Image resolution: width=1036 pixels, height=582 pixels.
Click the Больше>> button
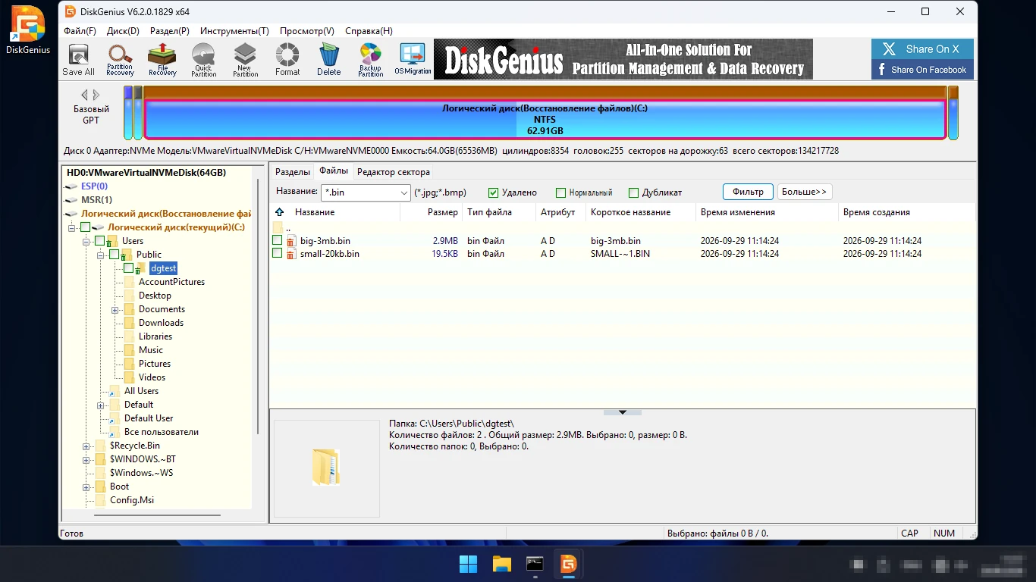click(x=805, y=192)
